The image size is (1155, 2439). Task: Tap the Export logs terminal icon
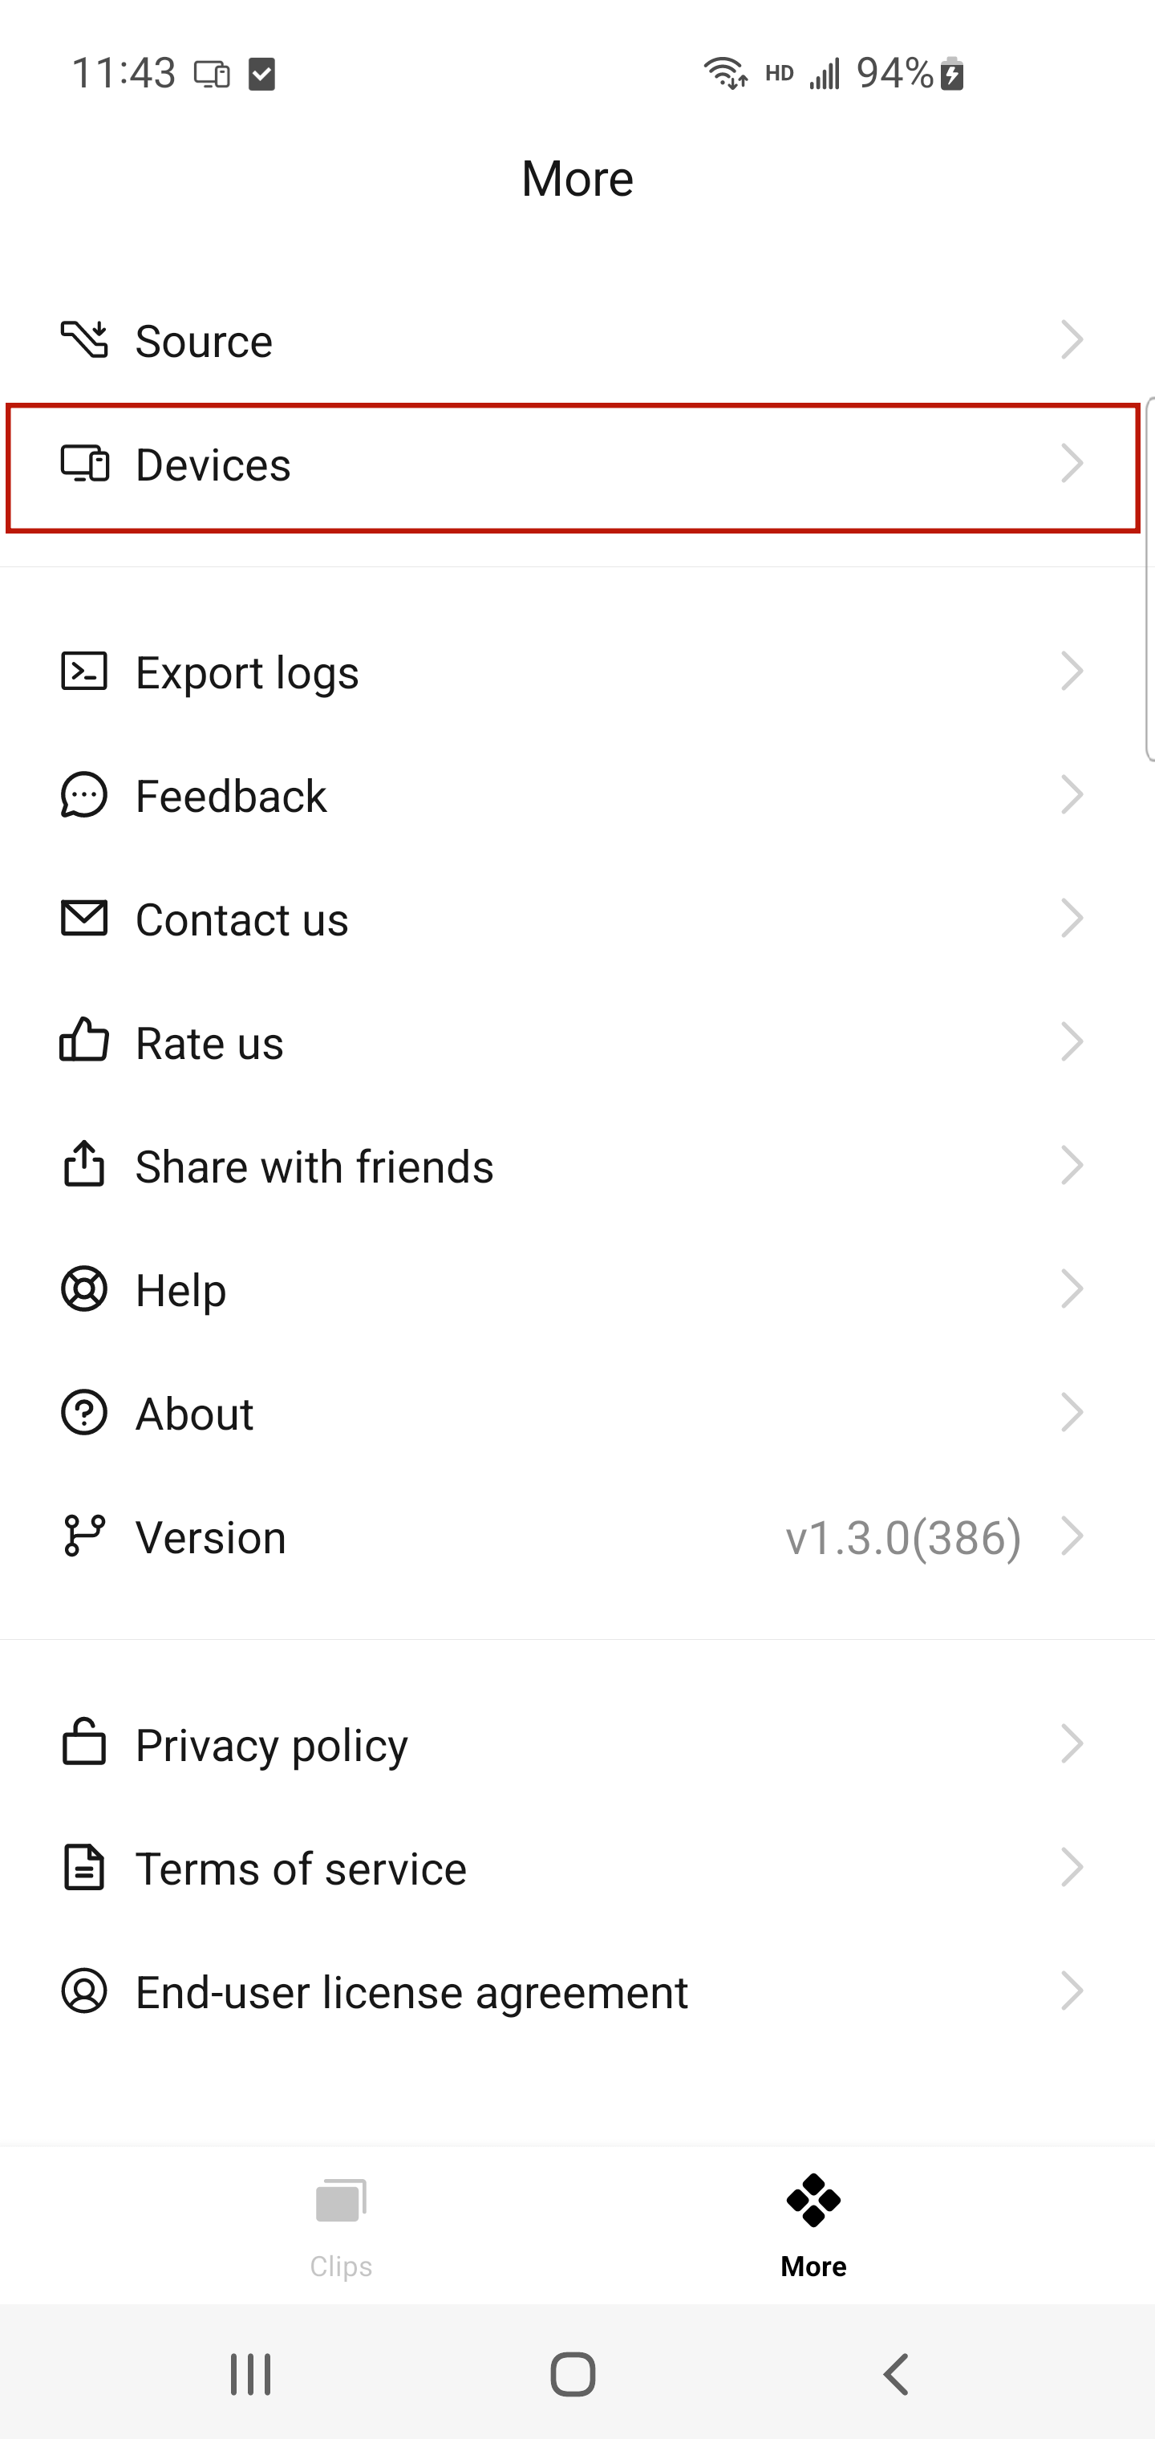click(84, 672)
